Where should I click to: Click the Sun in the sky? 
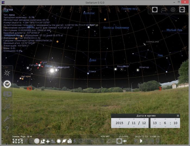pos(52,70)
